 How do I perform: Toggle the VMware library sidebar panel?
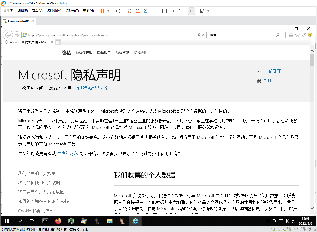click(x=157, y=11)
